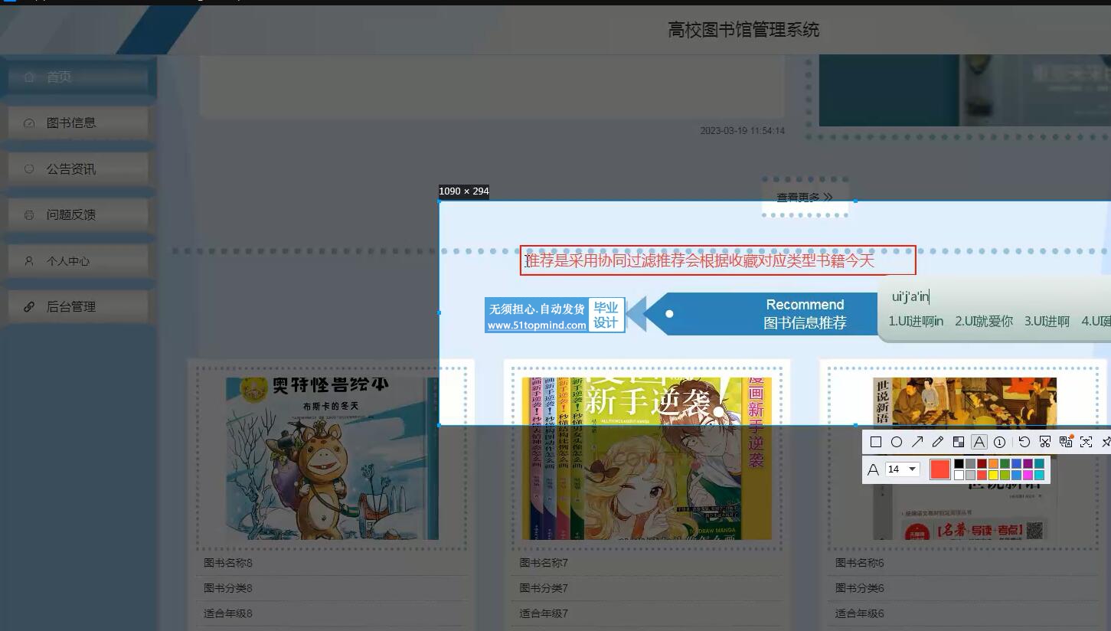Open the font size 14 dropdown
The height and width of the screenshot is (631, 1111).
[x=903, y=469]
